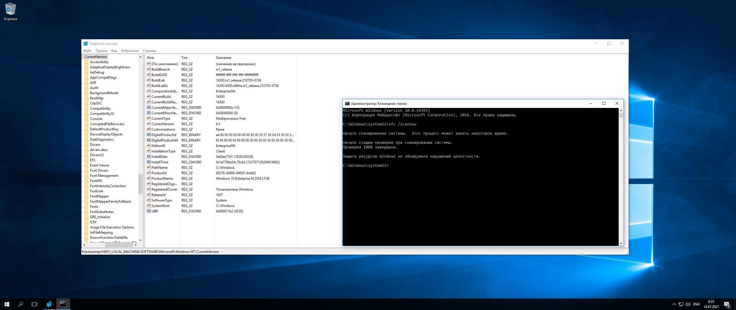Sort values by the Имя column header
Screen dimensions: 736x310
click(162, 58)
